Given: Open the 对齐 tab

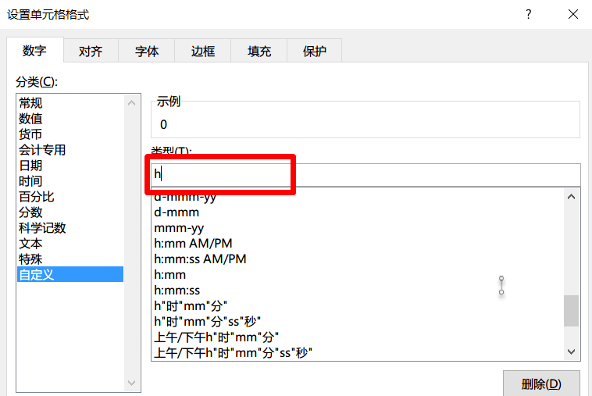Looking at the screenshot, I should pos(91,51).
